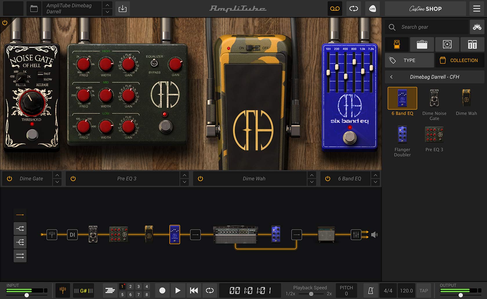487x299 pixels.
Task: Toggle the Pre EQ 3 power switch
Action: (73, 178)
